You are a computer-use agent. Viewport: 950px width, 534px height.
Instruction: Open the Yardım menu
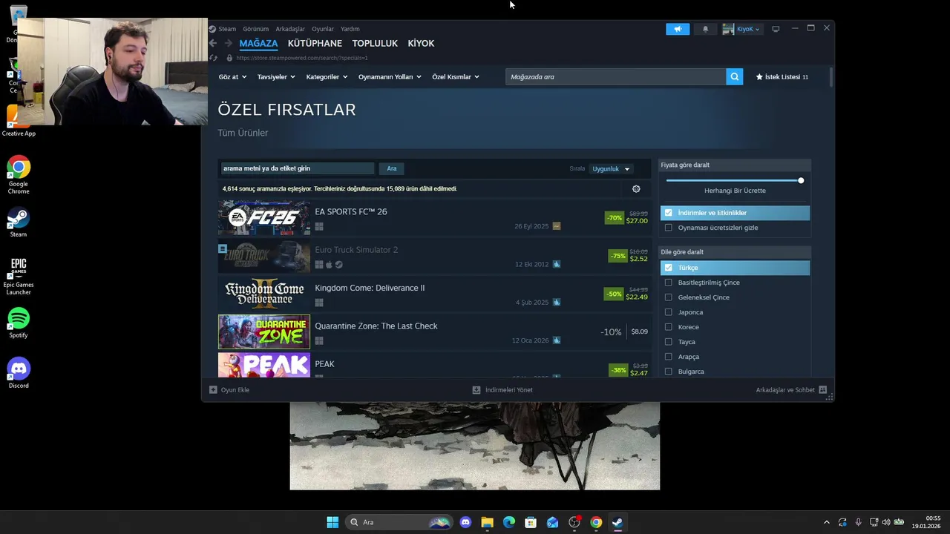coord(350,29)
